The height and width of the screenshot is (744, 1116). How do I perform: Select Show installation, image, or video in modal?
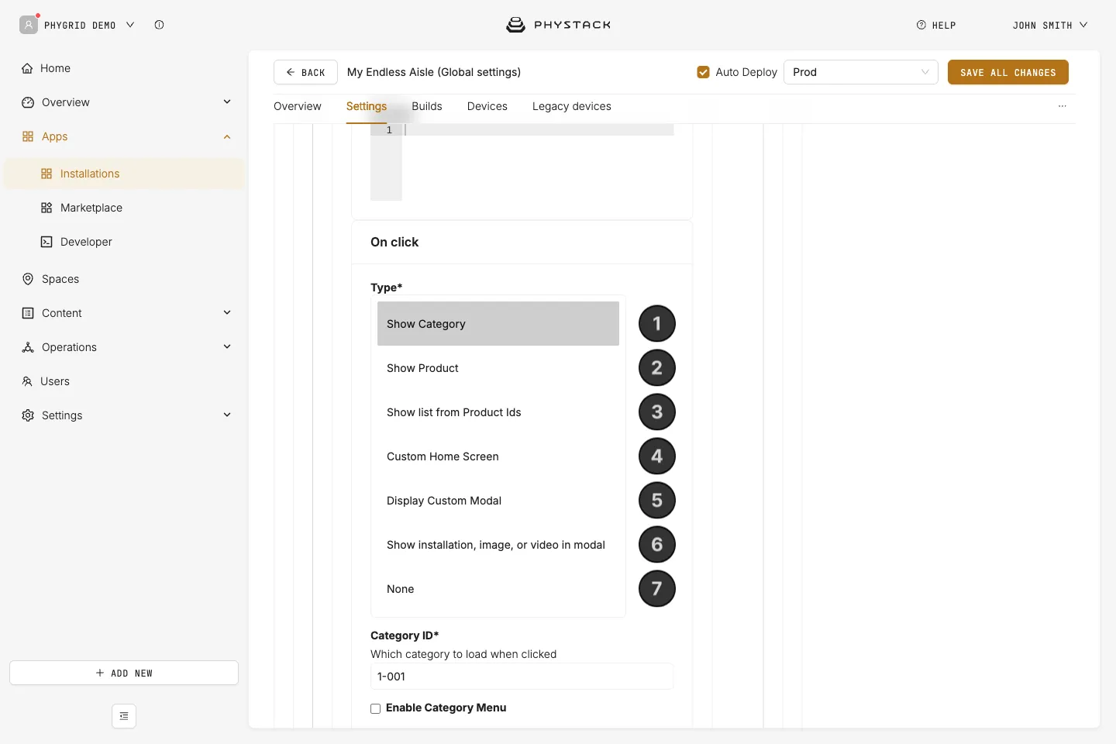(x=498, y=545)
